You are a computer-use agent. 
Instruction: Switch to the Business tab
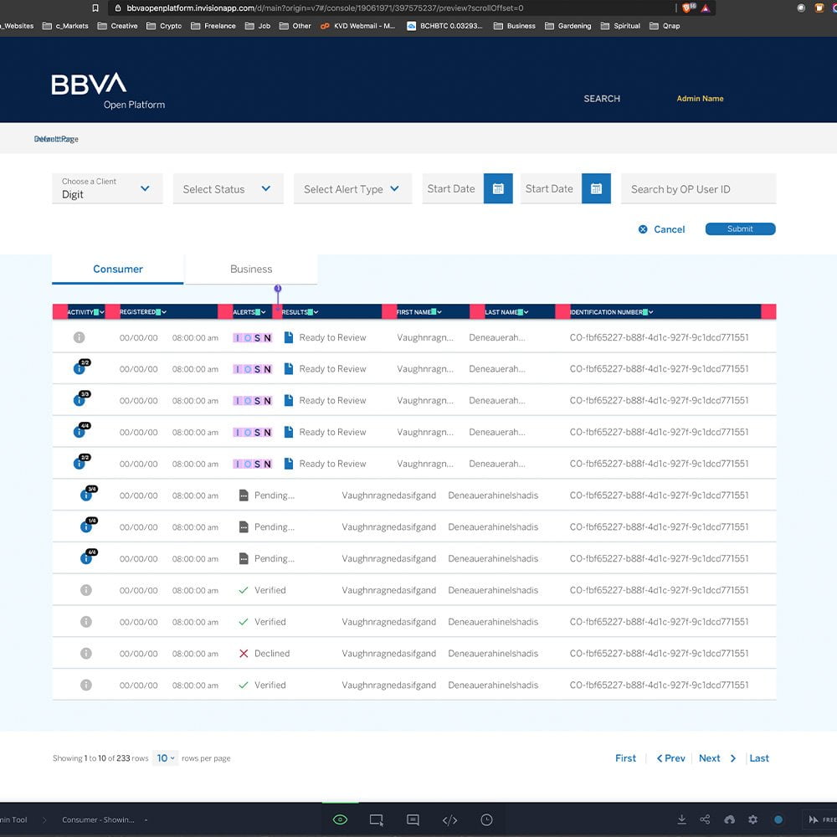(x=251, y=269)
